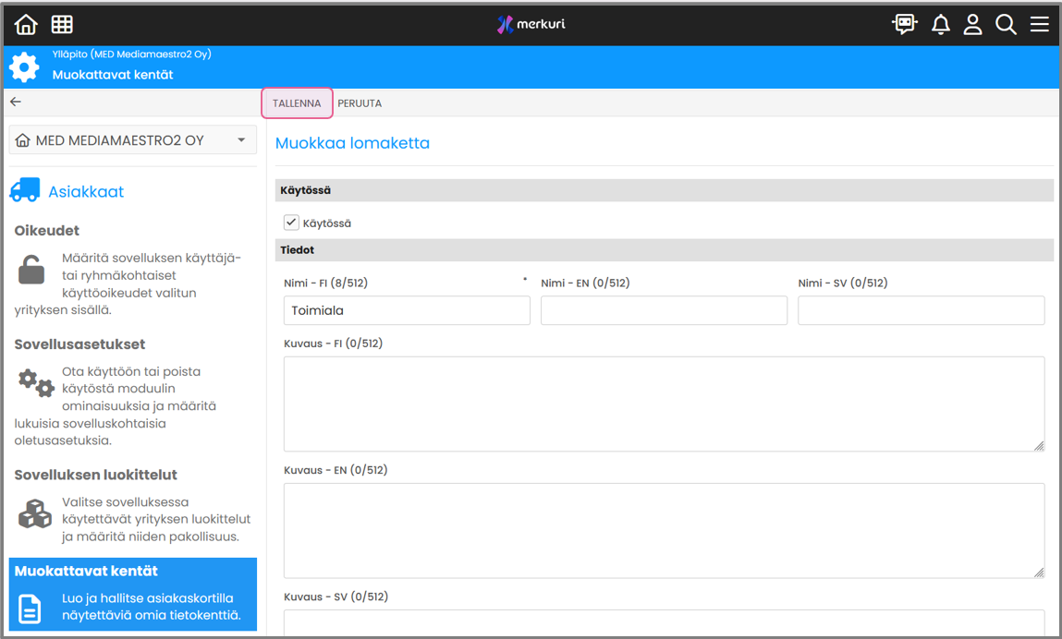Click the search magnifier icon

click(1006, 25)
